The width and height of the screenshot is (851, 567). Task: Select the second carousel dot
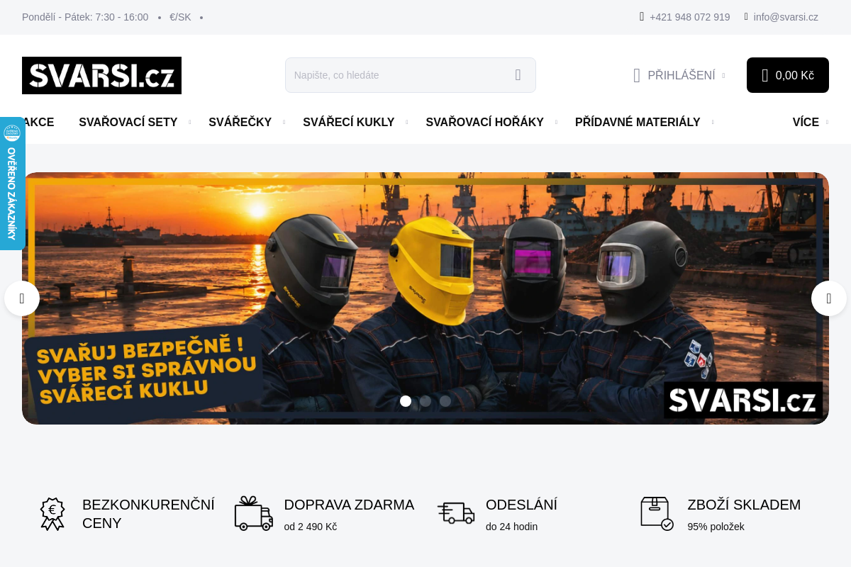click(425, 401)
